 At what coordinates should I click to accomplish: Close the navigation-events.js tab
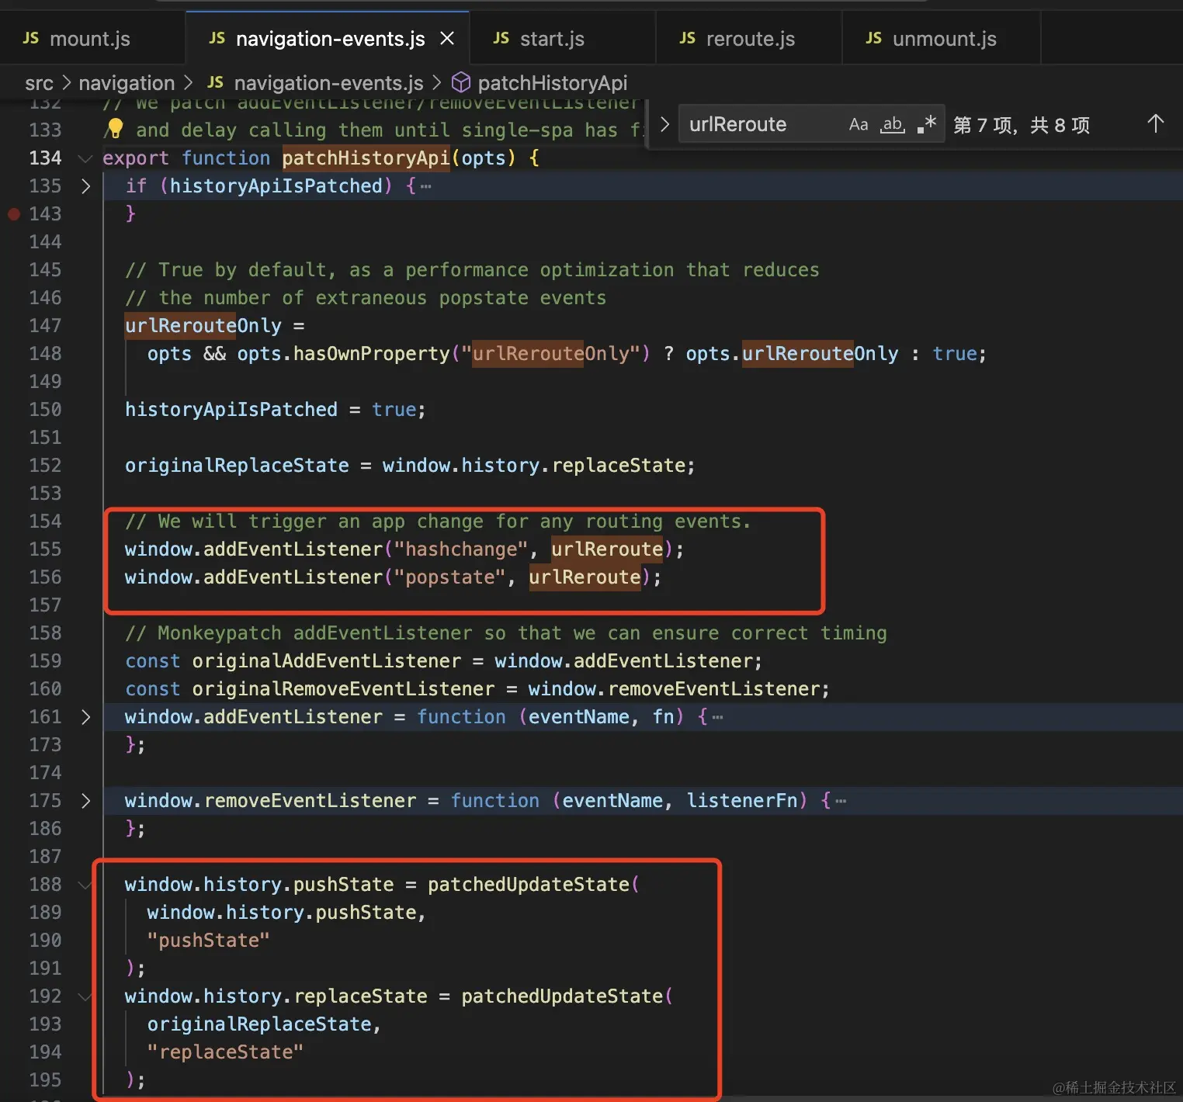click(447, 38)
